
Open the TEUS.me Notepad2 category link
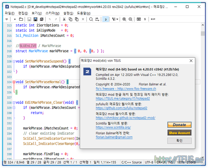(123, 98)
